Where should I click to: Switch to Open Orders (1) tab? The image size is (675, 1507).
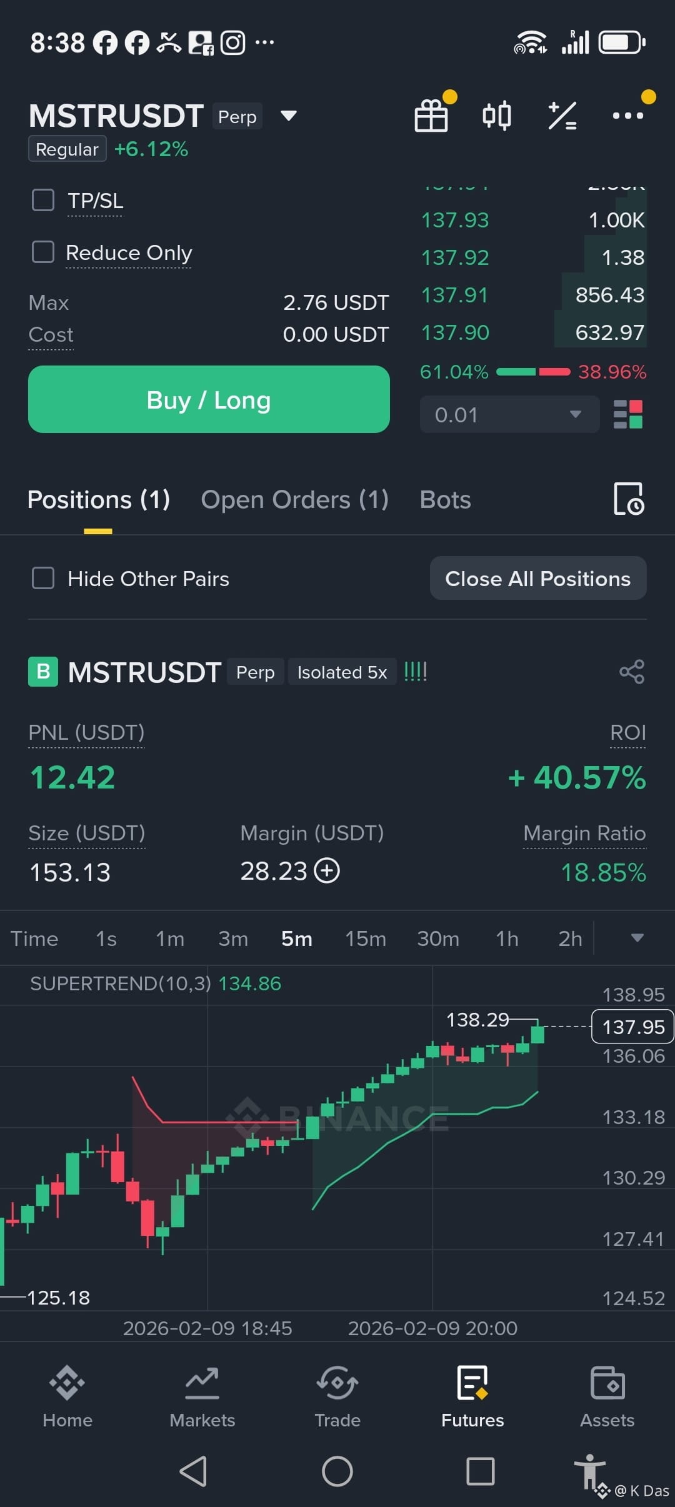click(295, 500)
